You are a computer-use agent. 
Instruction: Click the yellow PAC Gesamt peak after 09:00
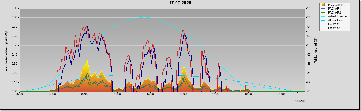tap(87, 60)
